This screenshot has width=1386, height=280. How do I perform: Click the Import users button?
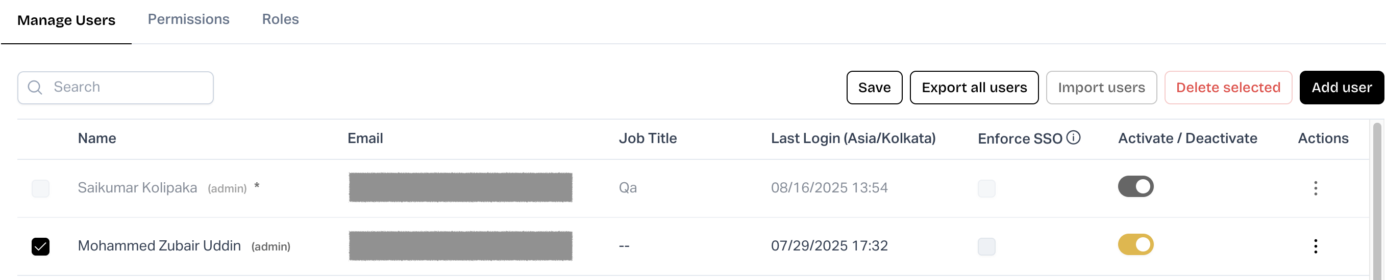pyautogui.click(x=1101, y=88)
